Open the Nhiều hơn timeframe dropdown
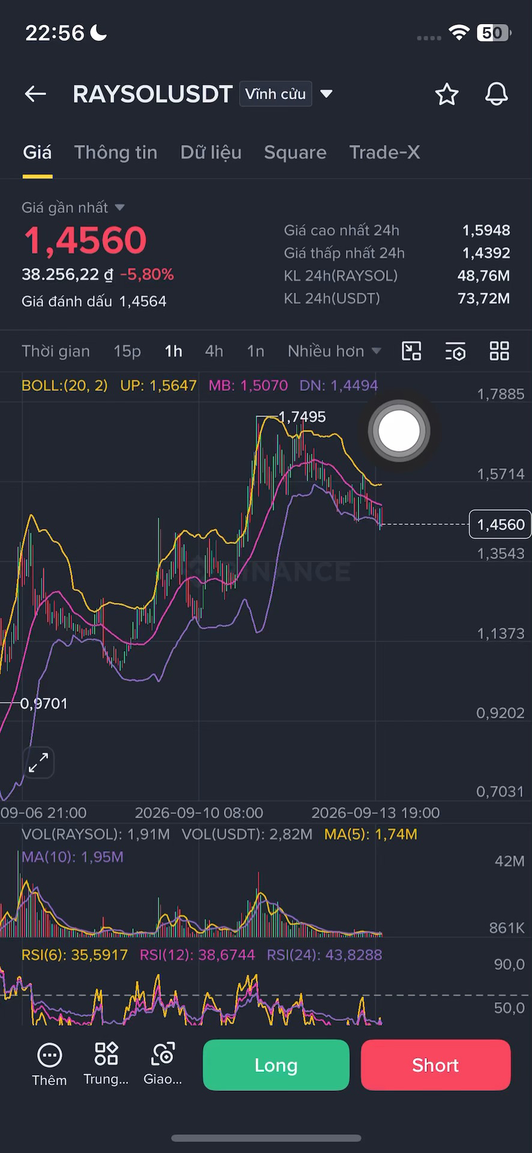This screenshot has width=532, height=1153. [334, 351]
